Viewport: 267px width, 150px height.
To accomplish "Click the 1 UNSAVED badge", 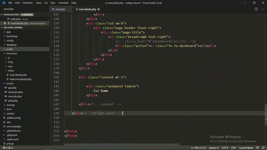I will point(27,15).
